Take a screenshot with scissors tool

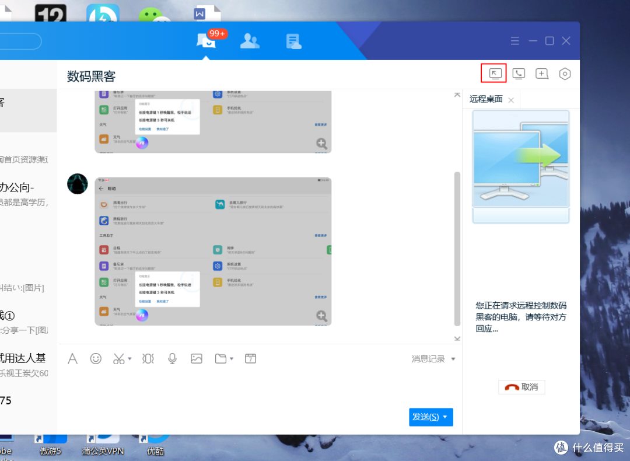pyautogui.click(x=119, y=358)
